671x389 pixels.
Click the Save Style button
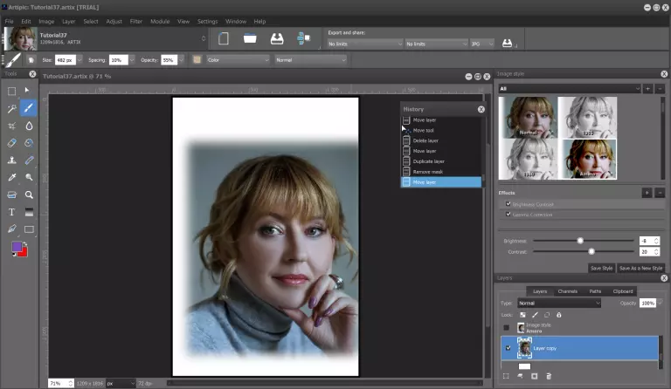(x=600, y=268)
